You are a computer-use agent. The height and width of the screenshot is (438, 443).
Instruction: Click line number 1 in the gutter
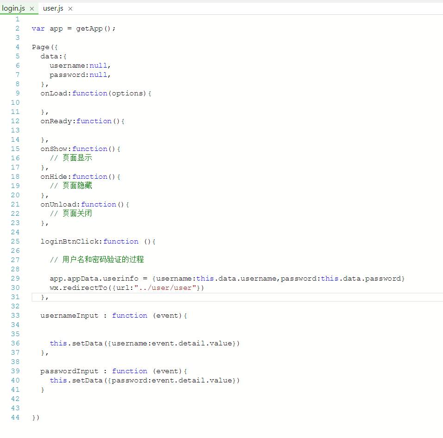pyautogui.click(x=17, y=19)
